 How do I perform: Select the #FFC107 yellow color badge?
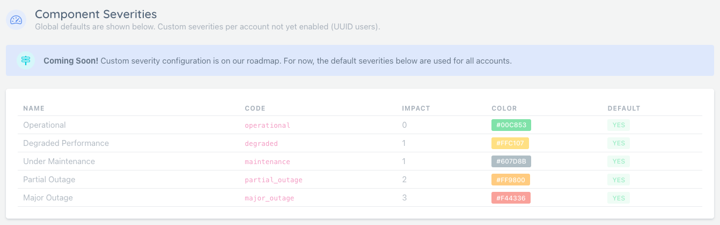pyautogui.click(x=510, y=143)
